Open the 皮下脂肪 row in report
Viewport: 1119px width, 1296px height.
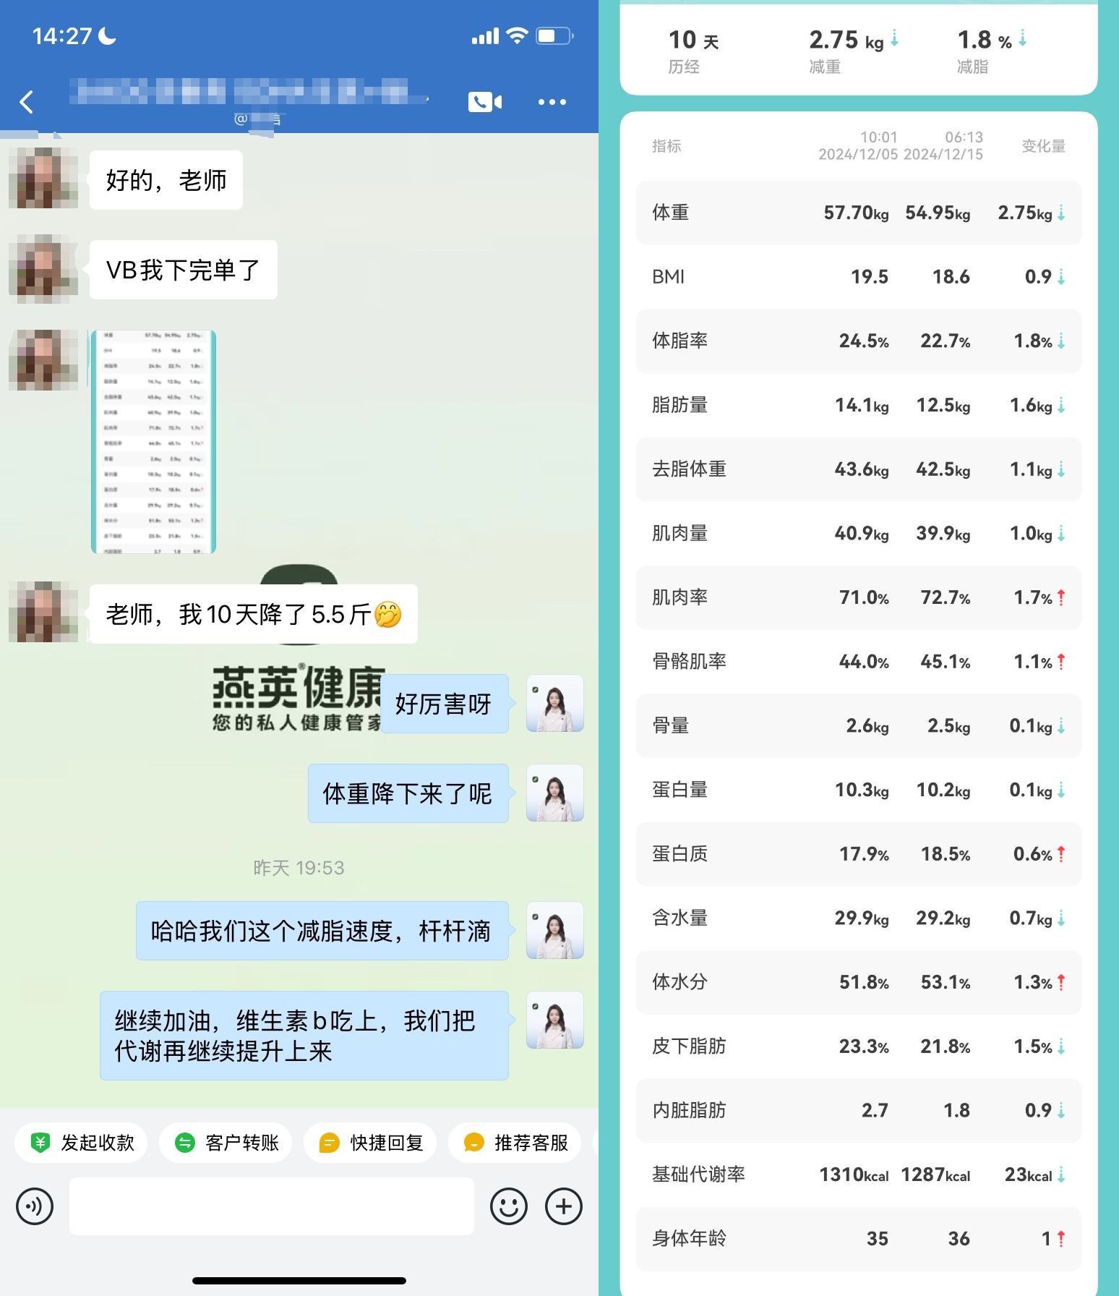point(859,1046)
